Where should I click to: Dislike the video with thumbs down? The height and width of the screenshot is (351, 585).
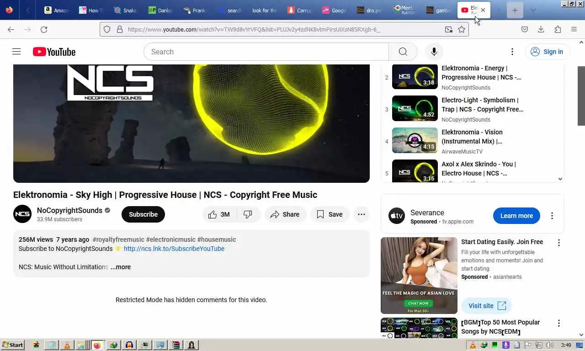[x=248, y=214]
